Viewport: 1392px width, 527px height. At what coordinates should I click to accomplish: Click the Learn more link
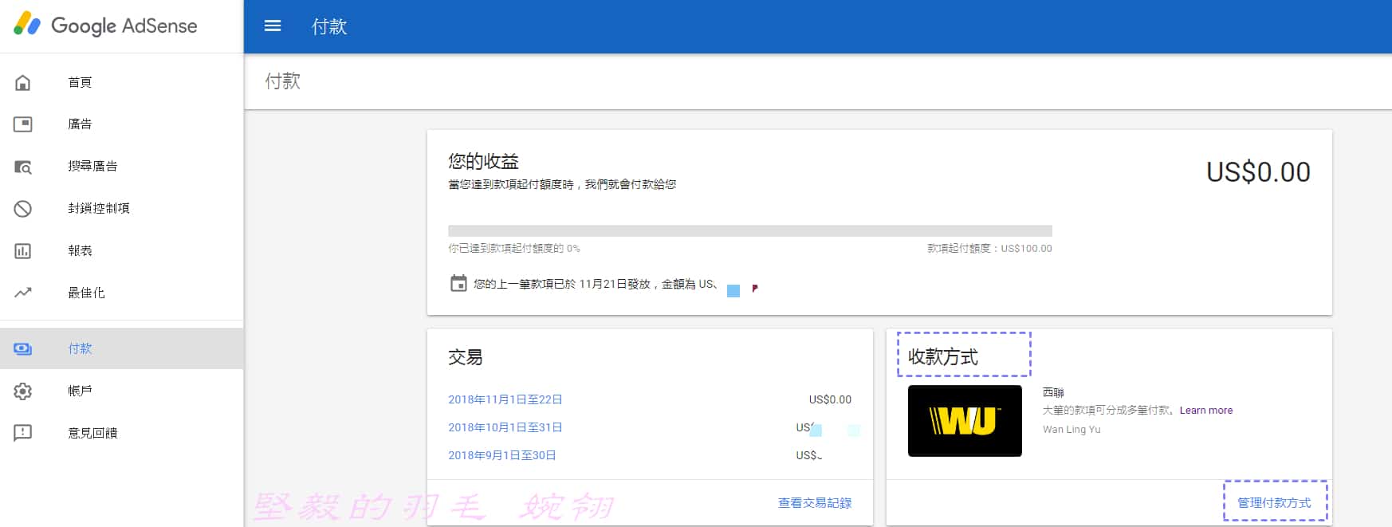click(1206, 411)
